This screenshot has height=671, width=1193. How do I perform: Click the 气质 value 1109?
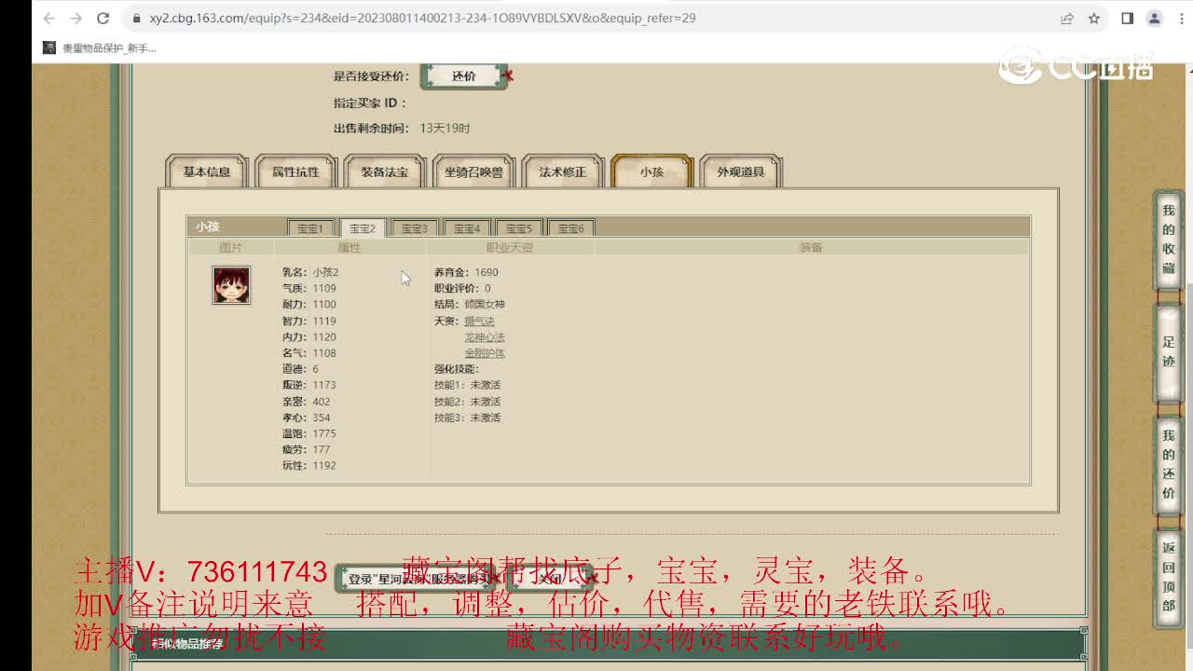[324, 289]
